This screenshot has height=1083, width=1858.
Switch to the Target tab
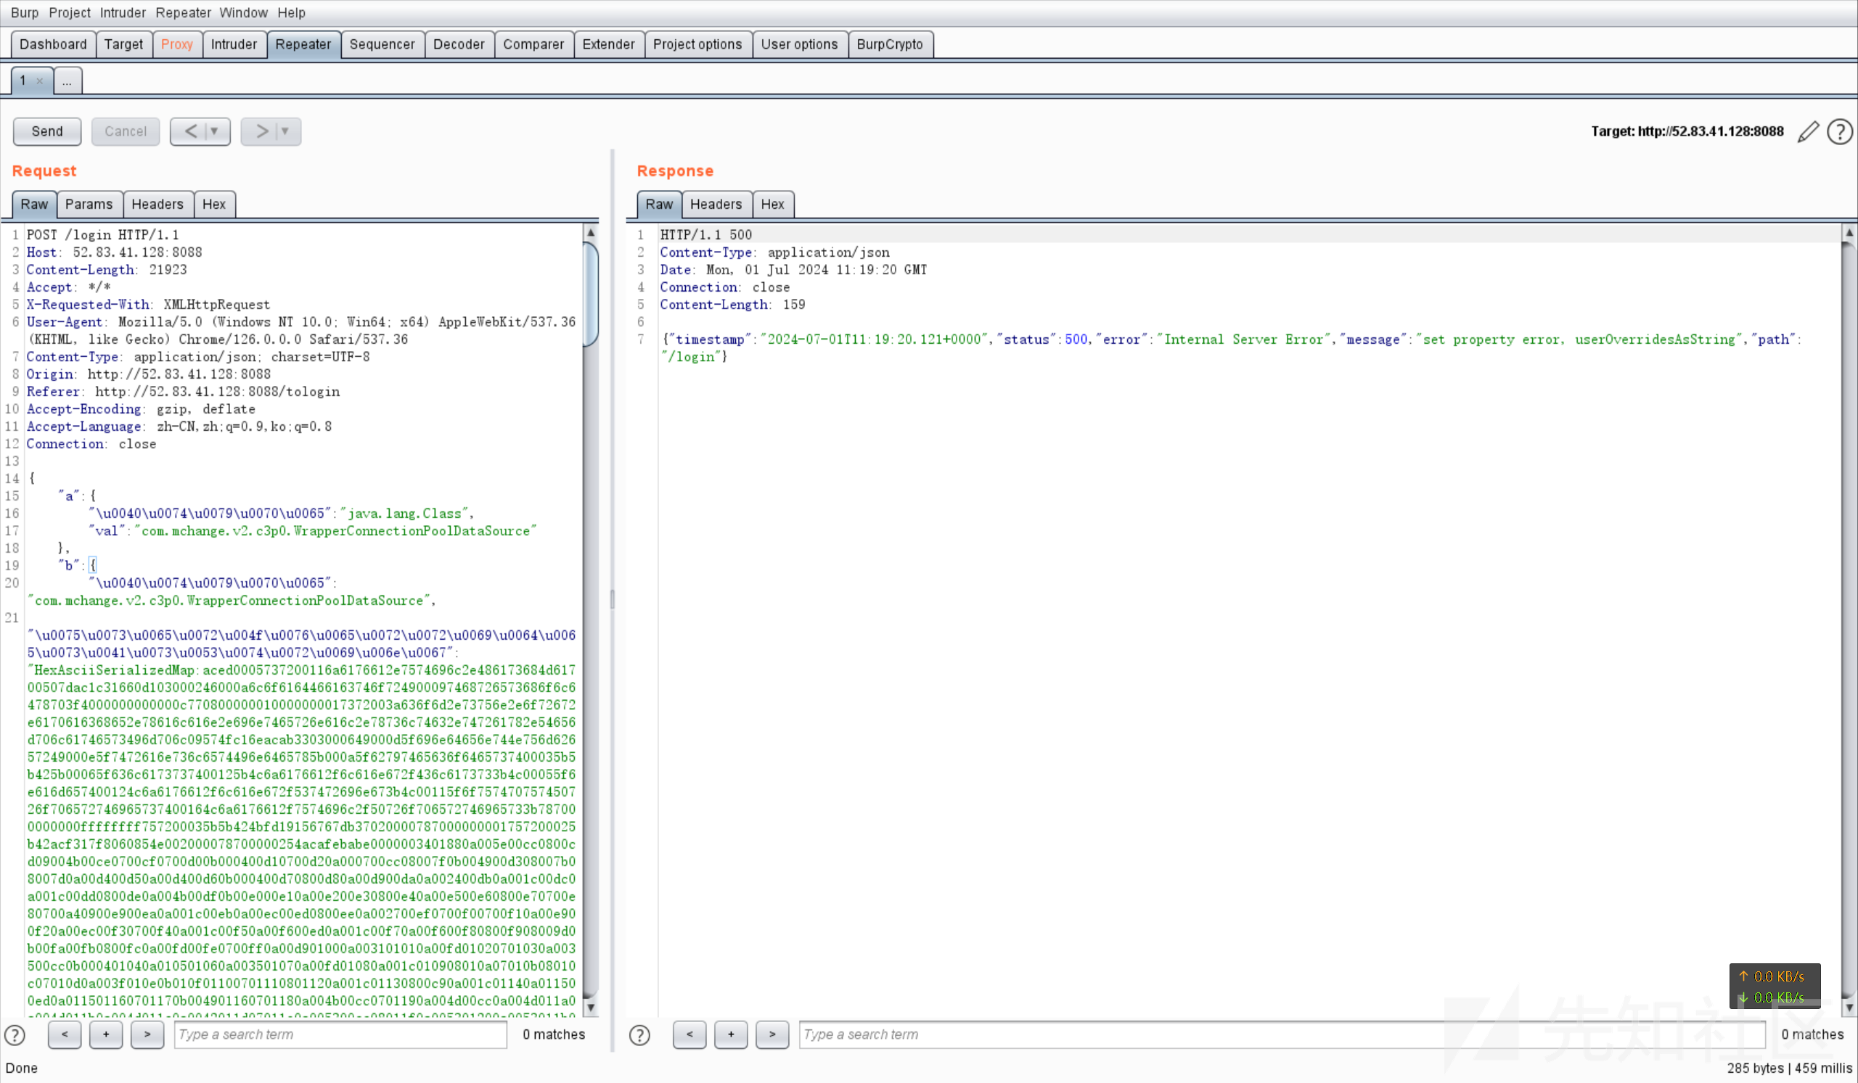(124, 44)
